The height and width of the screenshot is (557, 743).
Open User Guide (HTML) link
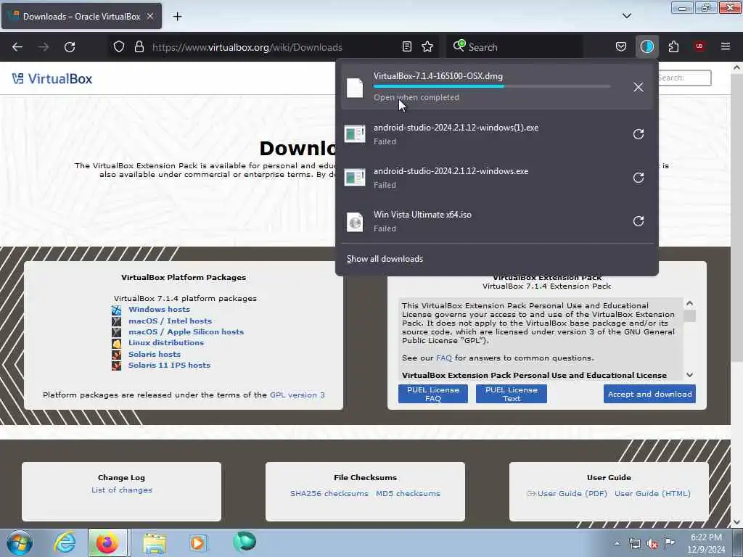coord(652,493)
